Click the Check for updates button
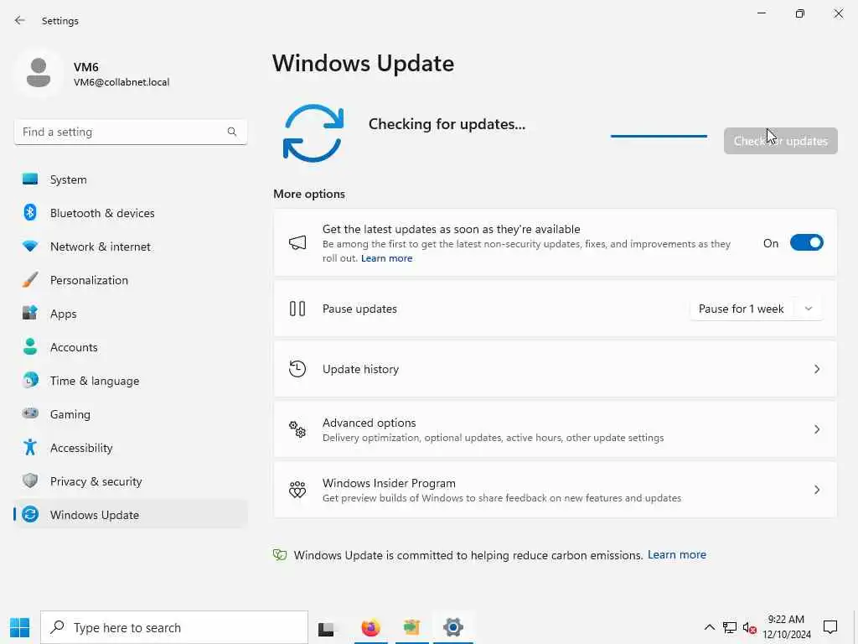This screenshot has height=644, width=858. 780,141
